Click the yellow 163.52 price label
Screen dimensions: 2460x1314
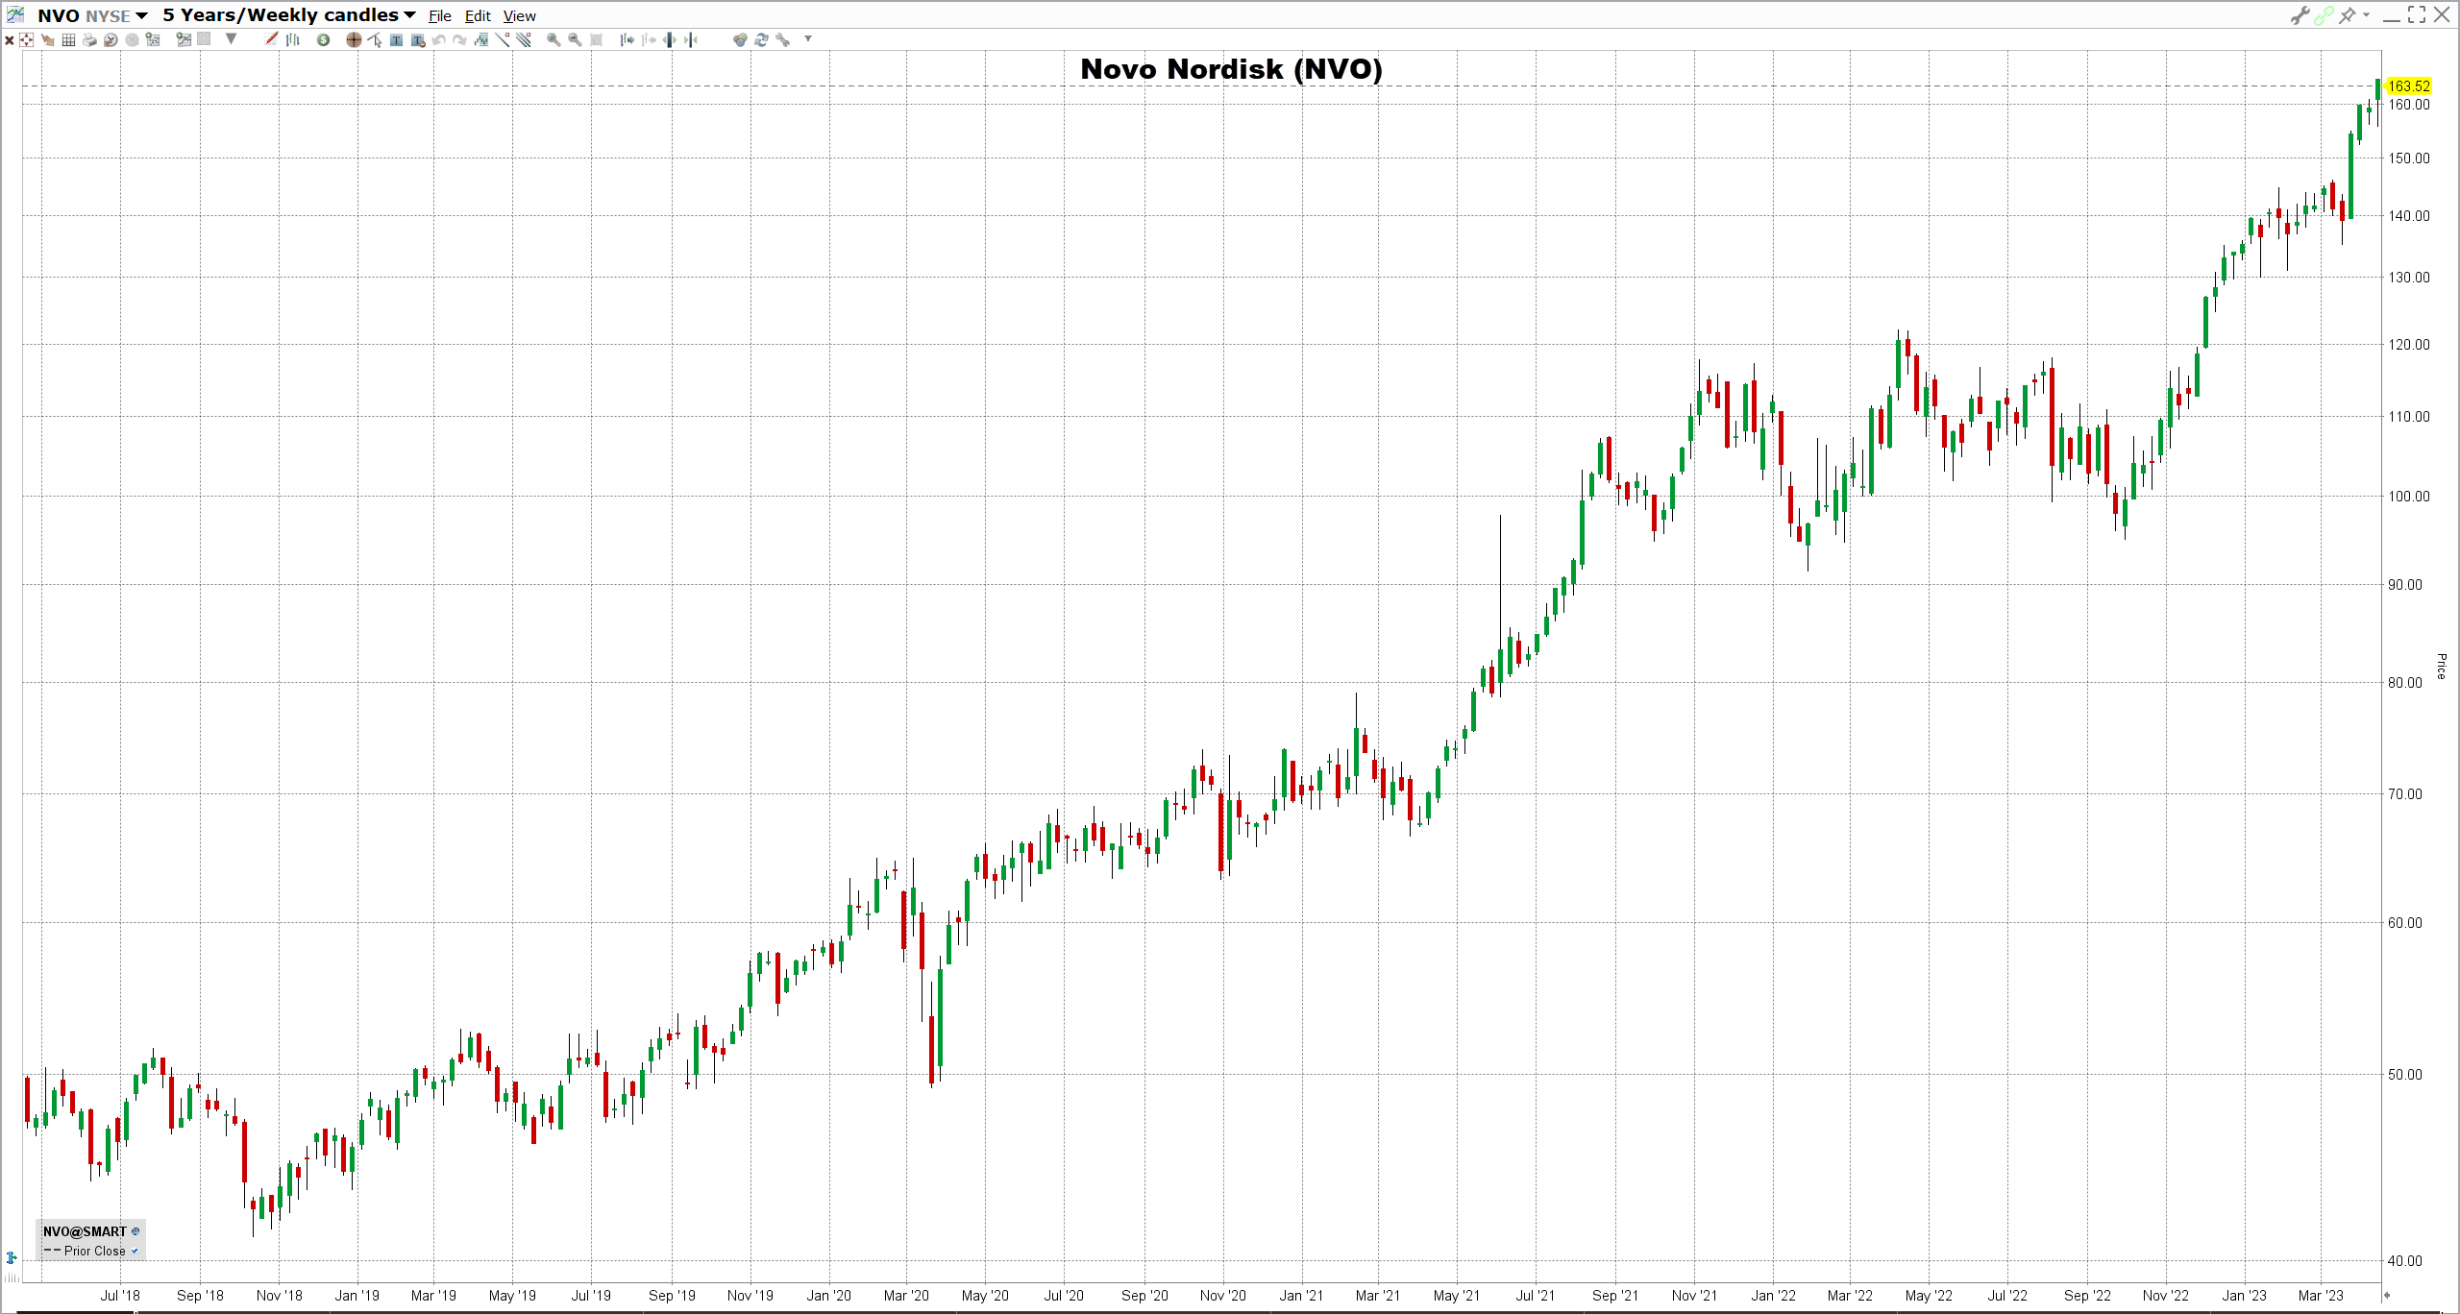click(x=2408, y=86)
